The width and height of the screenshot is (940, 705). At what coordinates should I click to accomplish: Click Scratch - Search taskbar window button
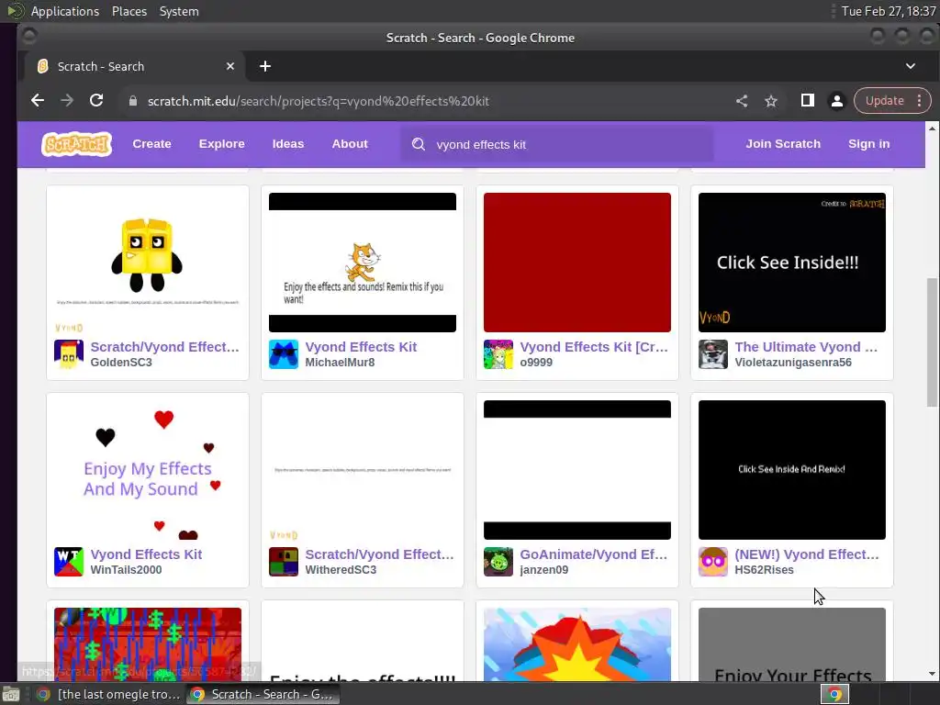[263, 694]
